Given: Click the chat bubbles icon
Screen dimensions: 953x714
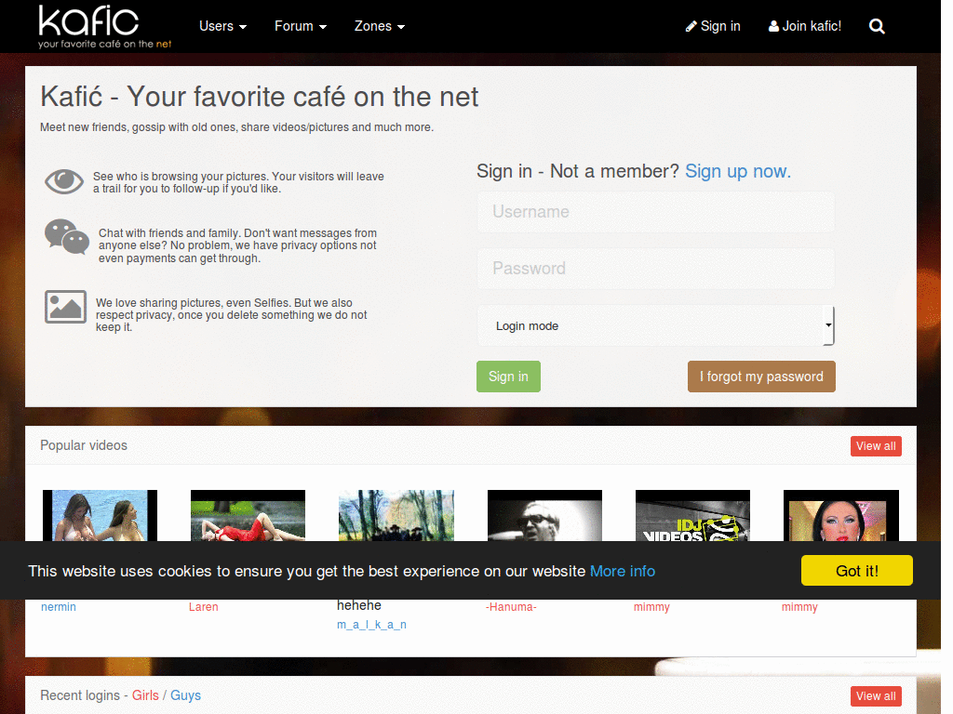Looking at the screenshot, I should 67,237.
